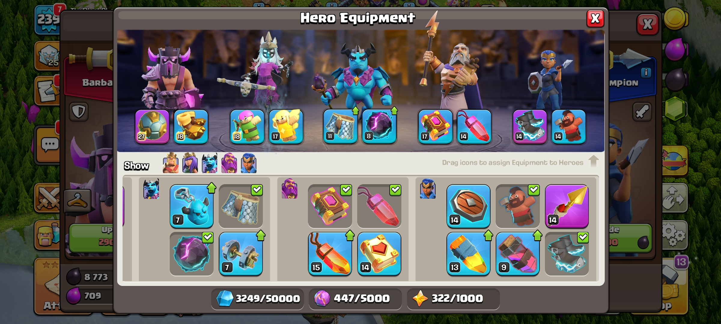Viewport: 721px width, 324px height.
Task: Open the shiny ore 3249/50000 counter
Action: coord(257,298)
